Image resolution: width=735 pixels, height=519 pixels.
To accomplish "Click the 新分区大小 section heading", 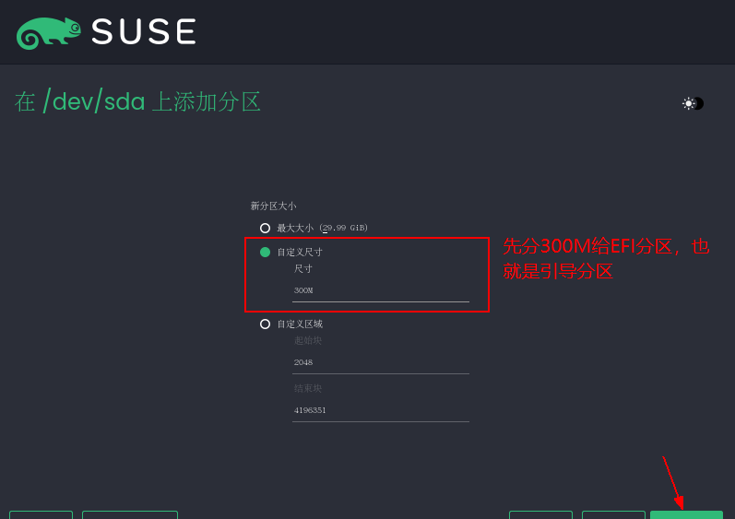I will (273, 206).
